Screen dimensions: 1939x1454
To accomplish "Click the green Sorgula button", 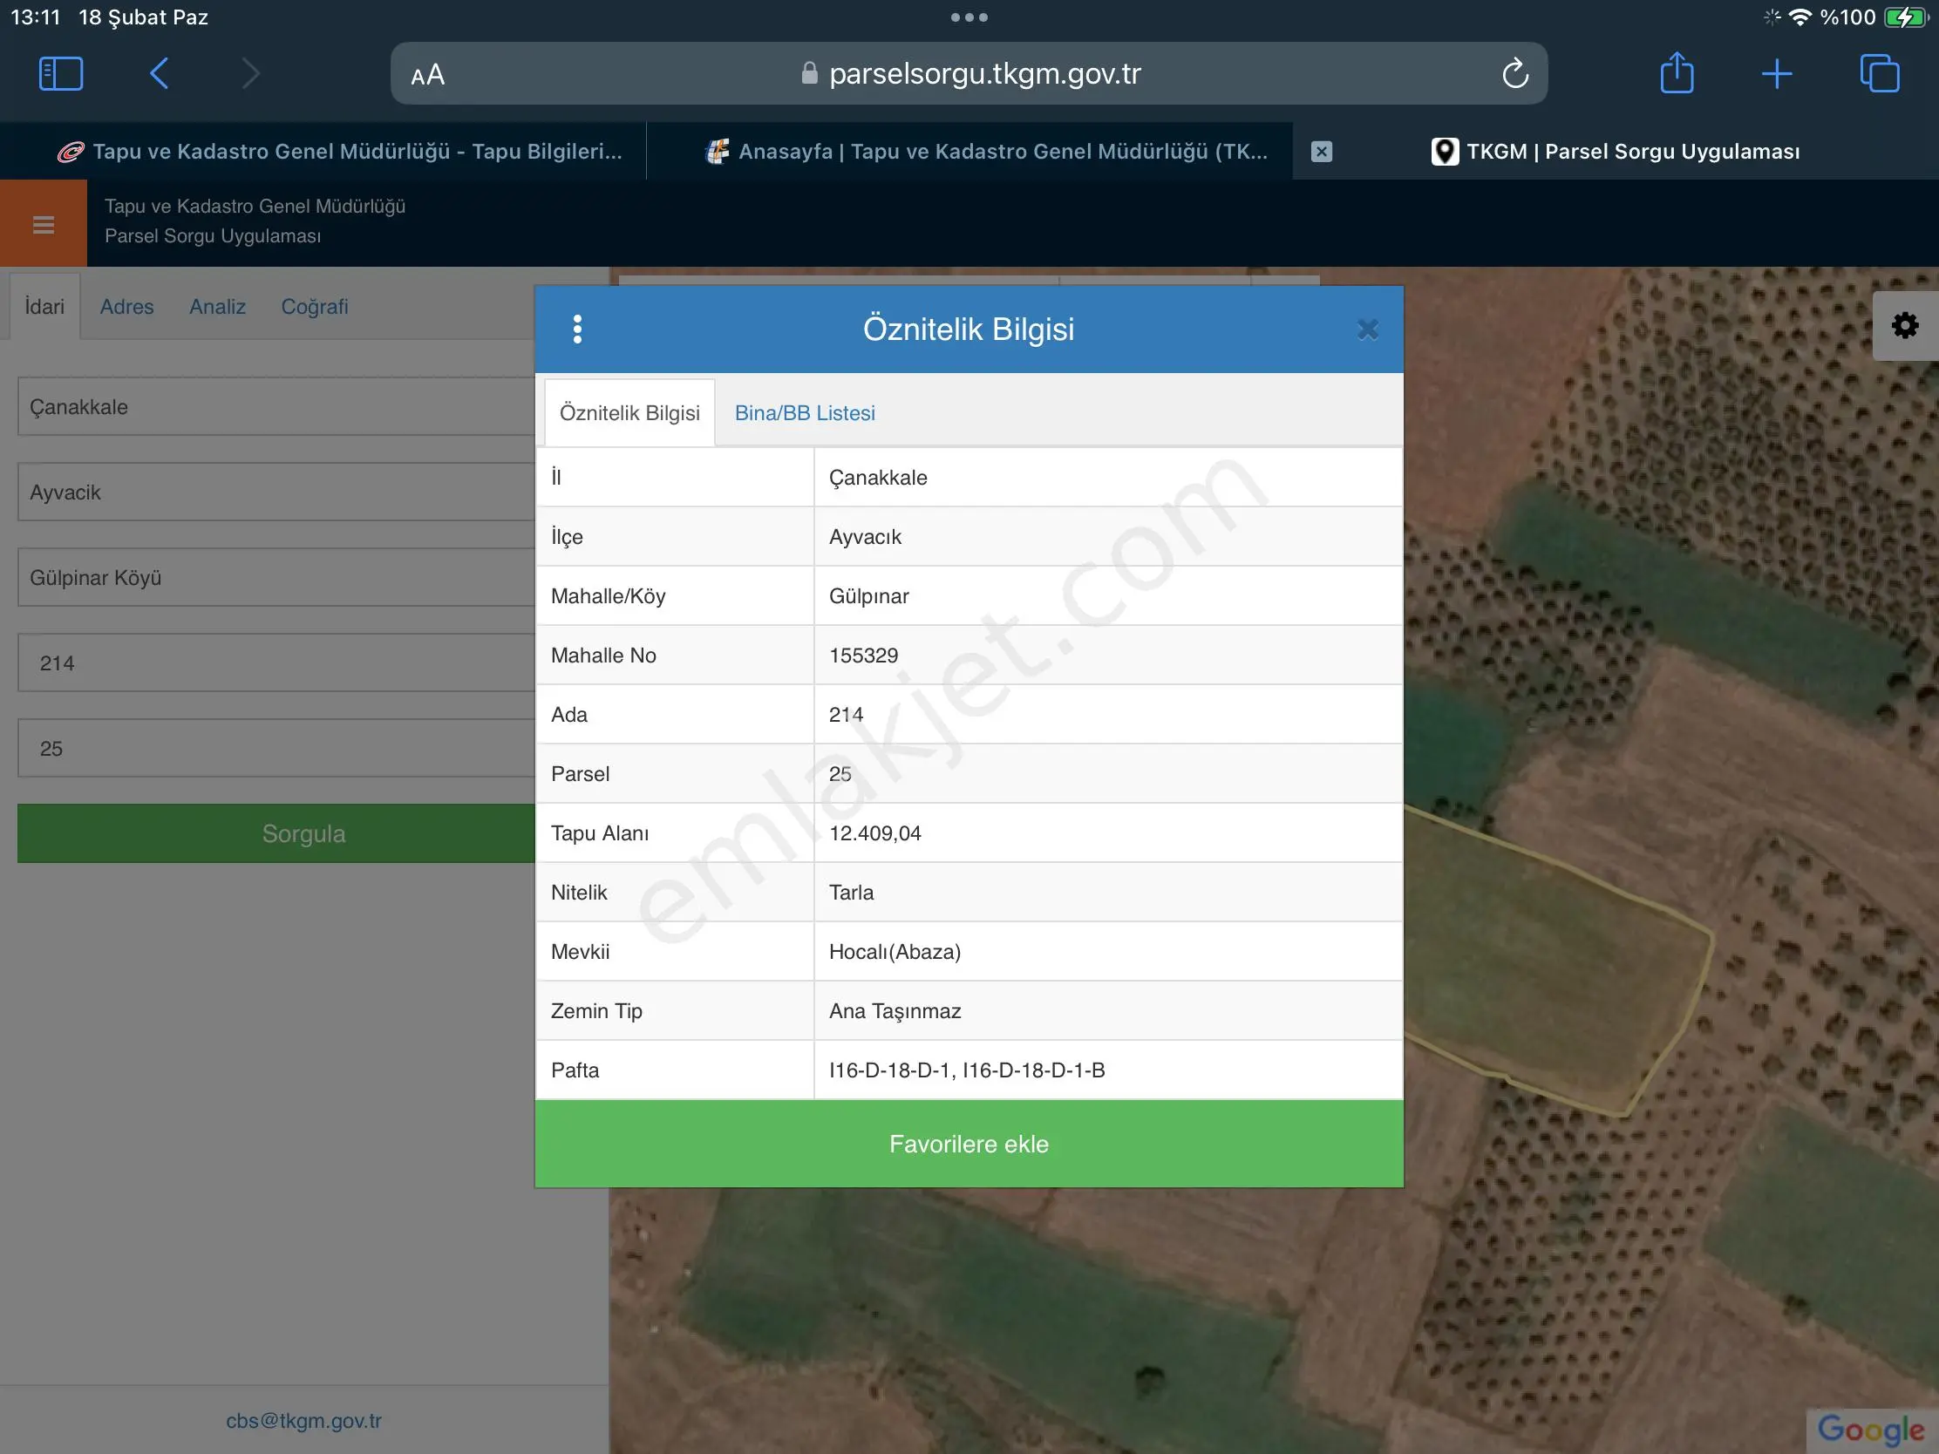I will click(x=276, y=833).
